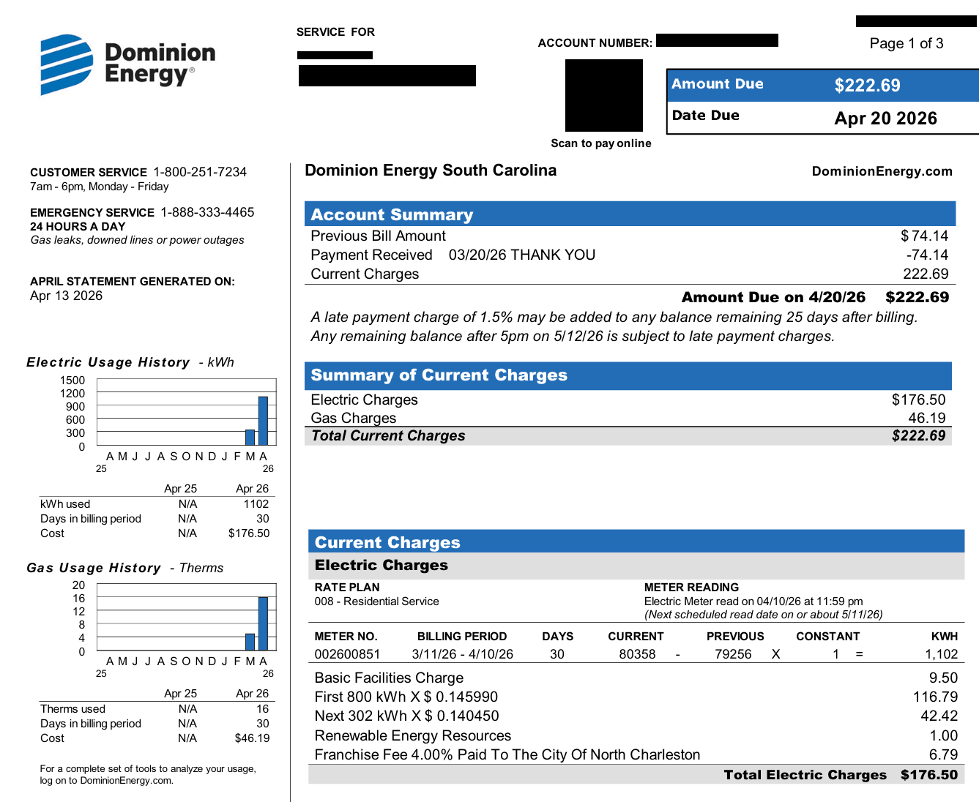Click the tallest bar in Electric Usage History chart
This screenshot has width=979, height=802.
click(x=263, y=421)
